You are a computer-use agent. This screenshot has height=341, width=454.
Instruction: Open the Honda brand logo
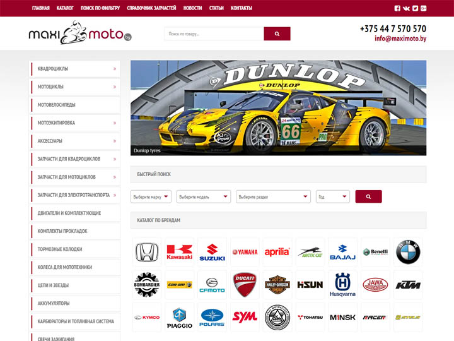(147, 252)
